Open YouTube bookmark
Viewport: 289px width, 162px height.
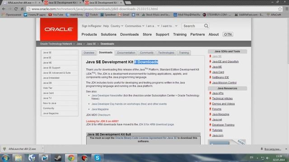point(56,15)
